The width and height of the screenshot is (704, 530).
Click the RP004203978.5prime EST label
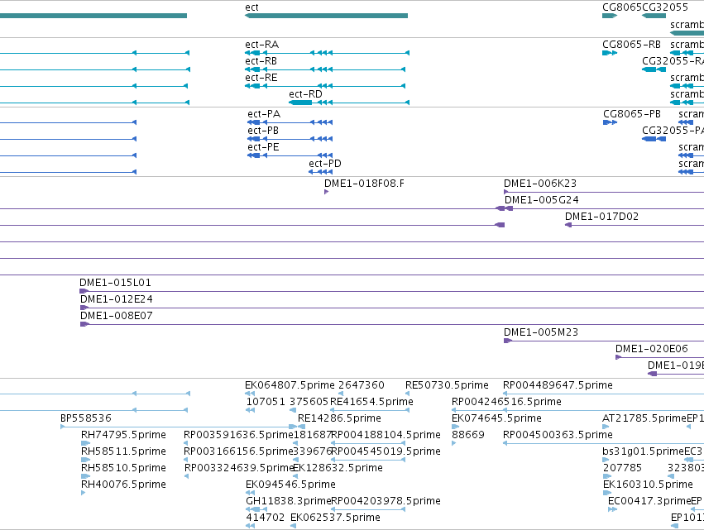(x=386, y=502)
